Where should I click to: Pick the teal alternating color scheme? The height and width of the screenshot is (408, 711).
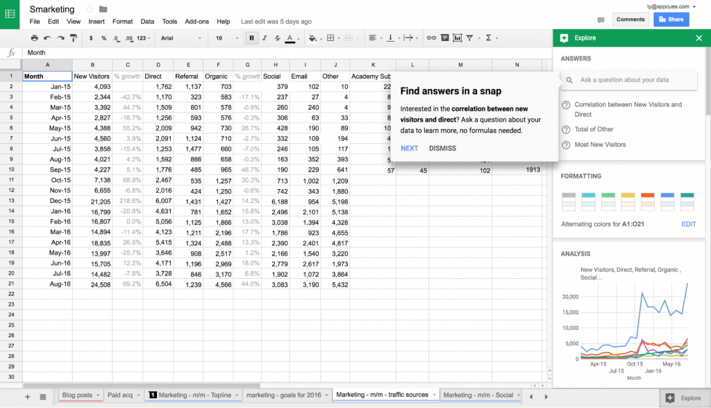(687, 201)
